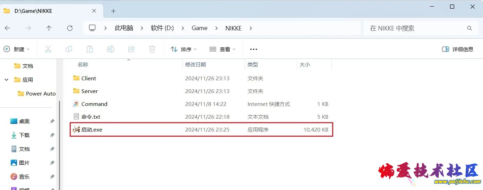This screenshot has width=483, height=190.
Task: Expand chevron after 此电脑 in address bar
Action: pyautogui.click(x=142, y=28)
